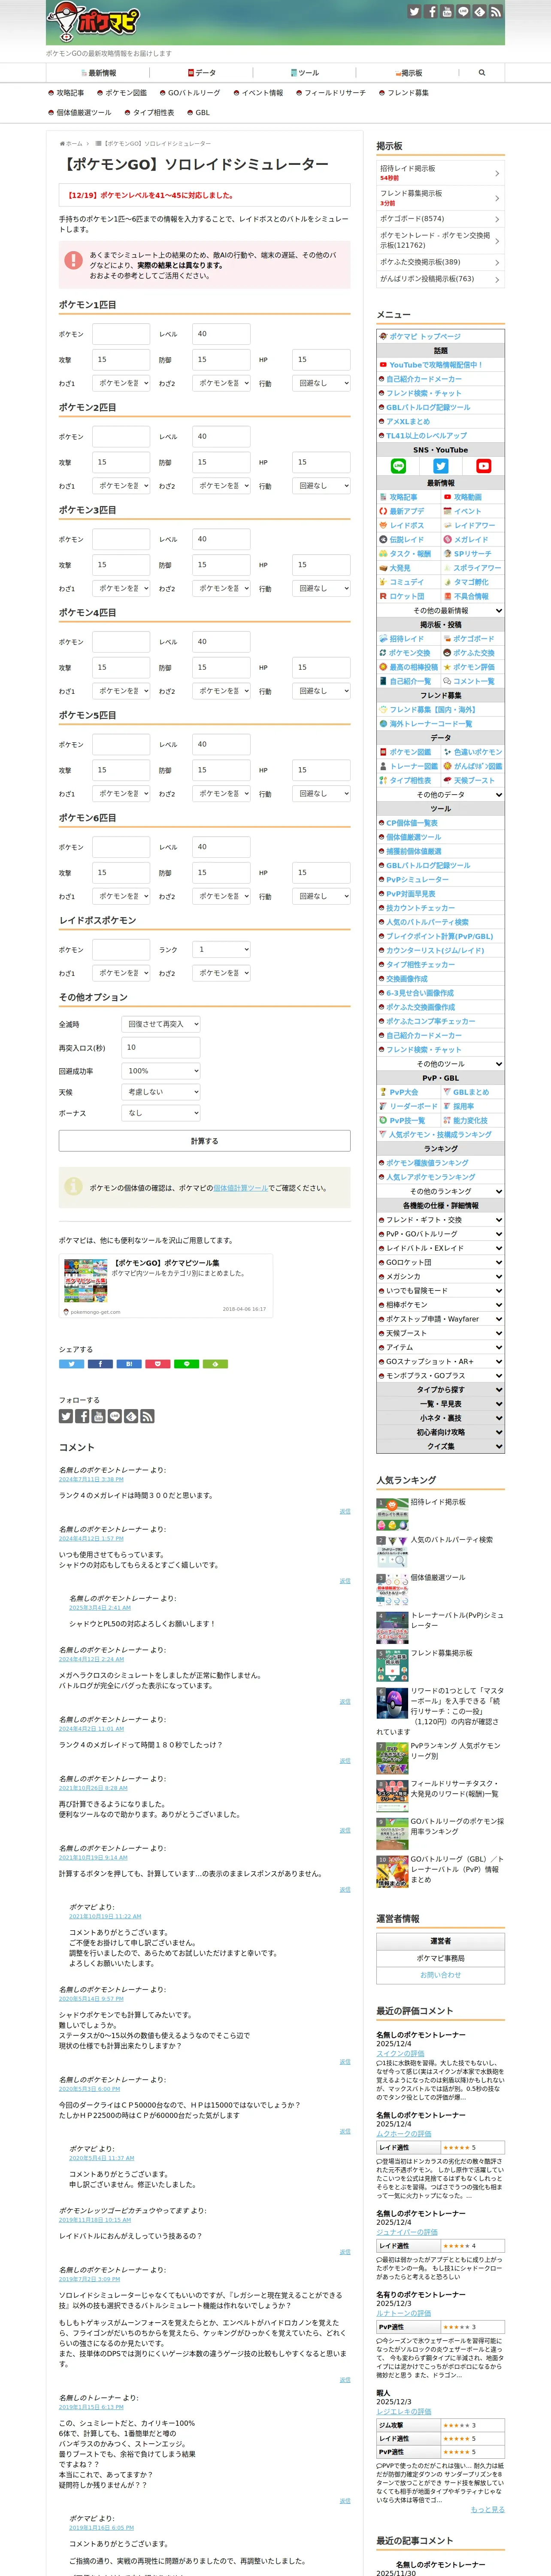Open the 行動 dropdown for ポケモン3匹目
551x2576 pixels.
322,588
